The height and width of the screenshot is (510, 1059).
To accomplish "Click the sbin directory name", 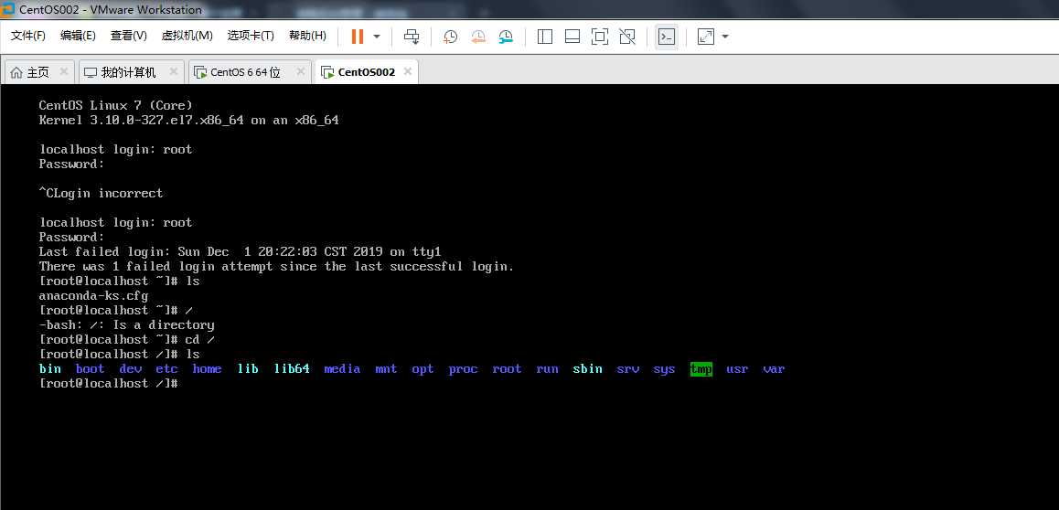I will point(588,369).
